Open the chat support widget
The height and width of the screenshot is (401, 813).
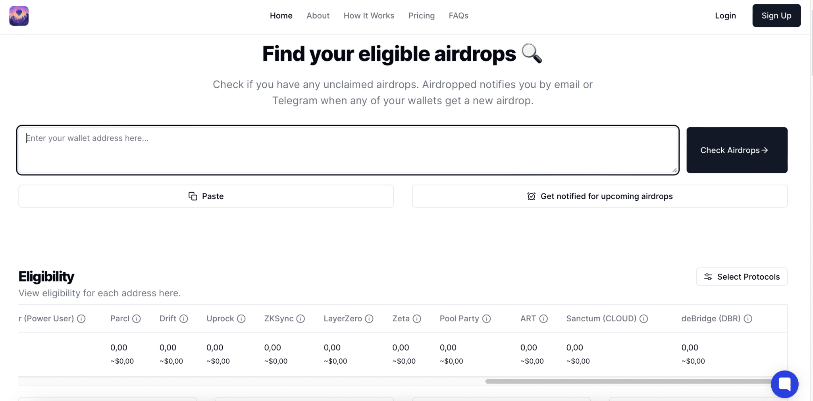click(784, 384)
